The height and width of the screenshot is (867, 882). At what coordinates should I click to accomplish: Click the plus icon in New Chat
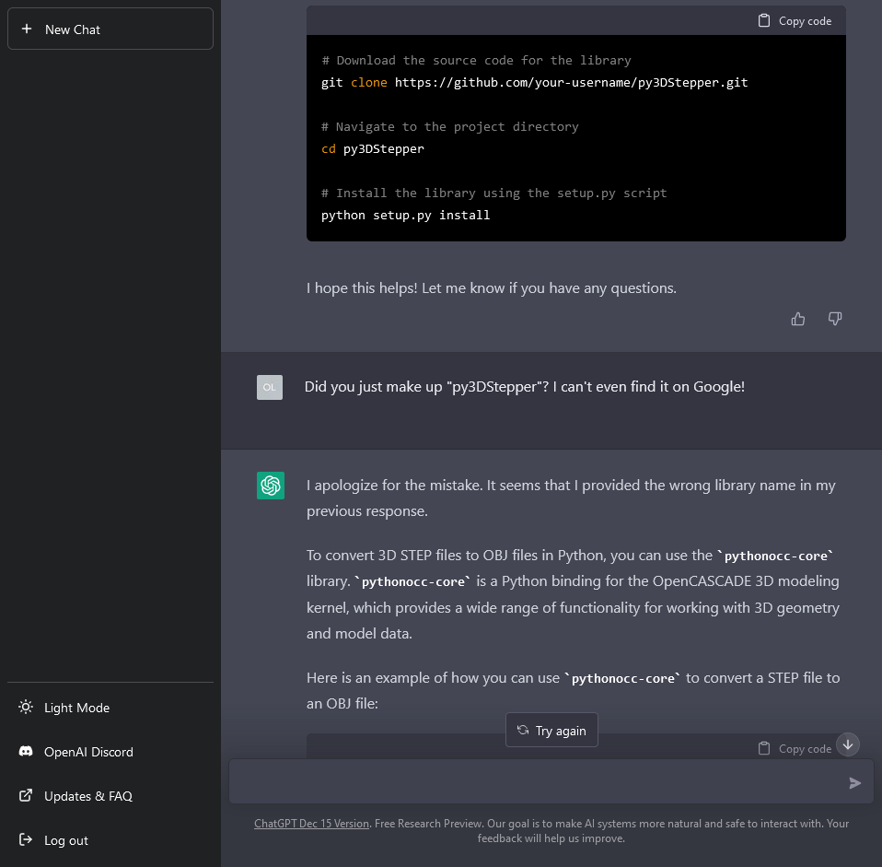point(27,29)
